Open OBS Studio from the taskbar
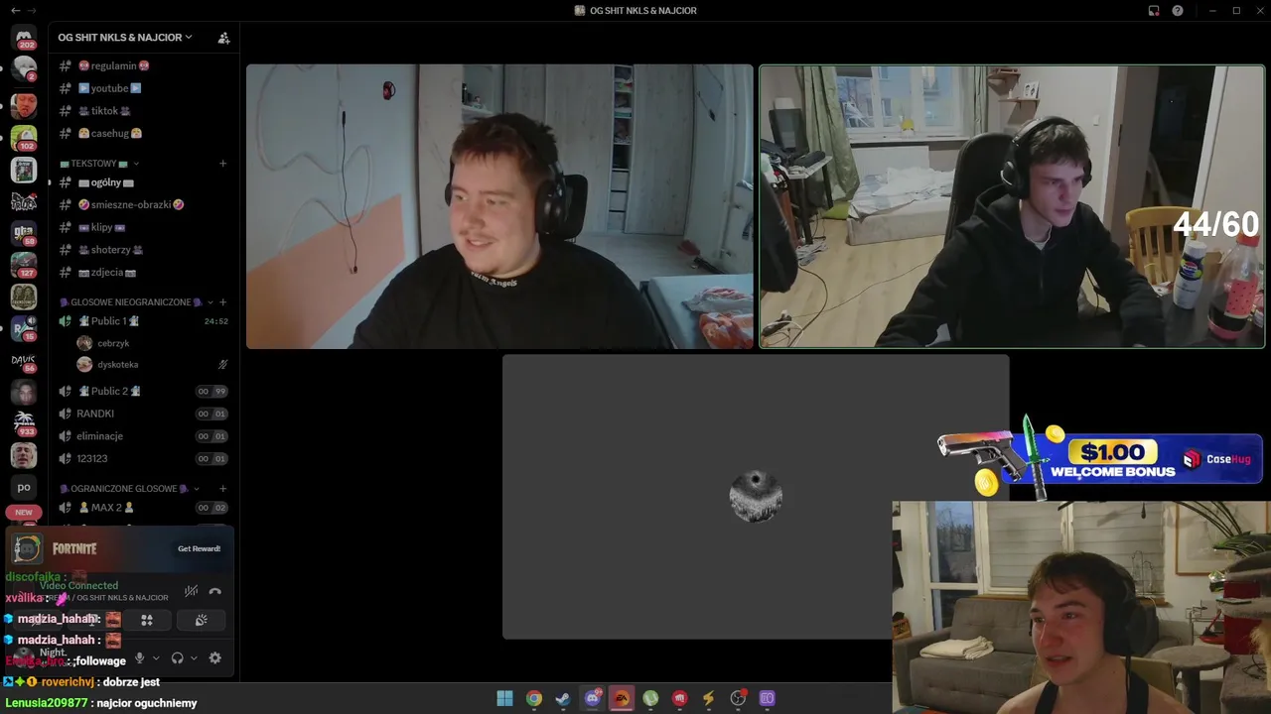 738,698
